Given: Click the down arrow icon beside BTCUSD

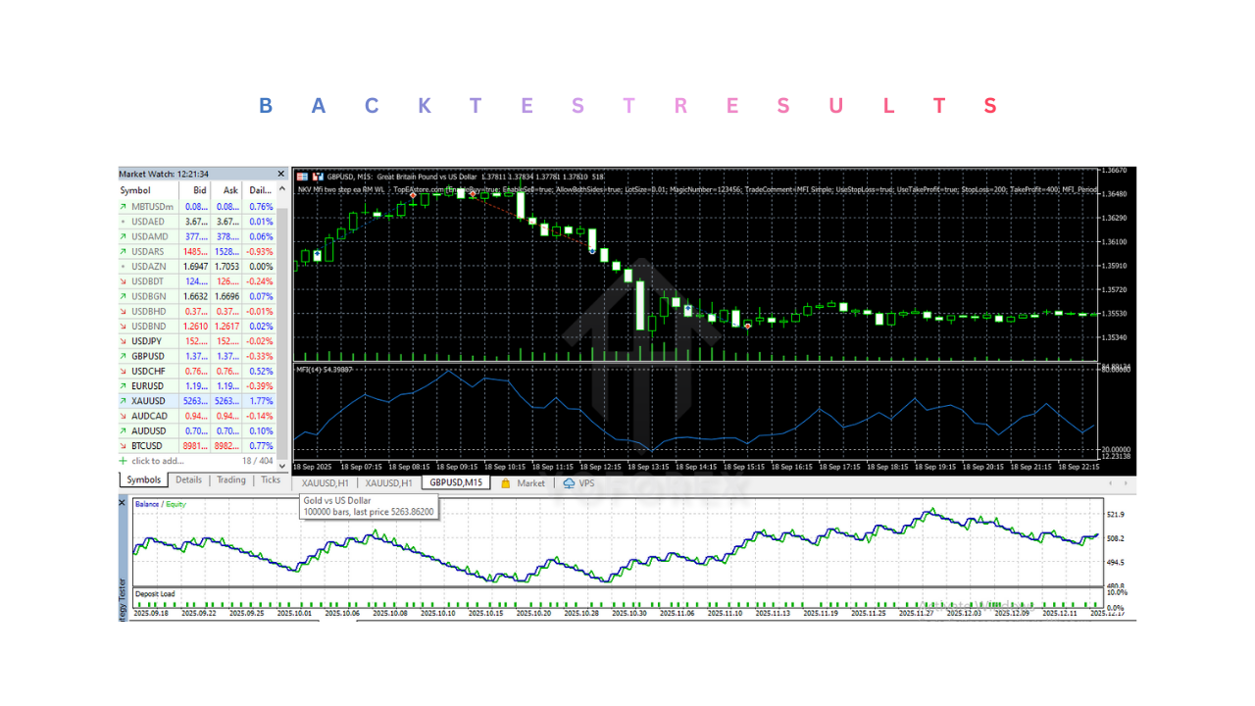Looking at the screenshot, I should coord(123,446).
